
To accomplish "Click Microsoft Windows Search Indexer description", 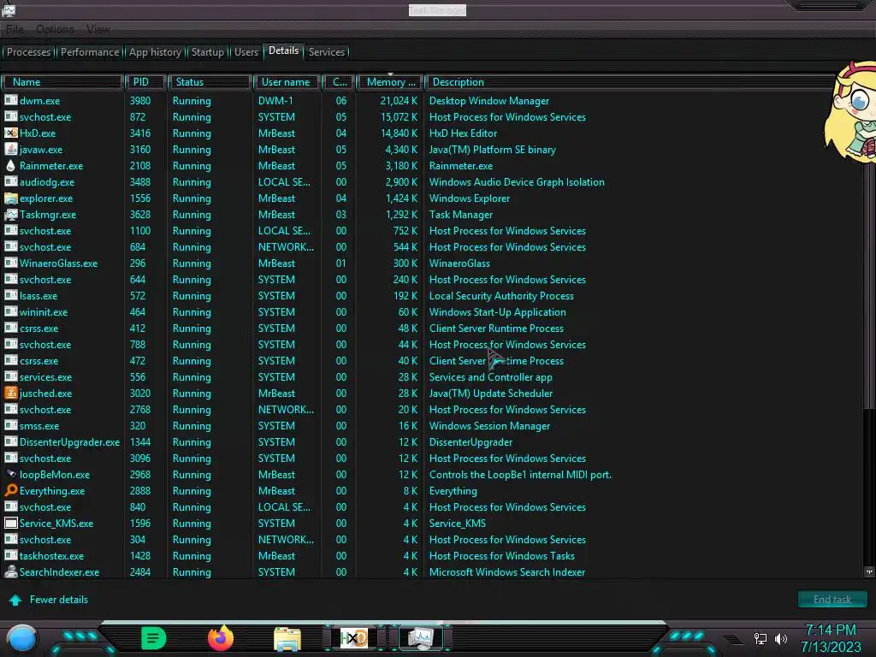I will coord(506,572).
